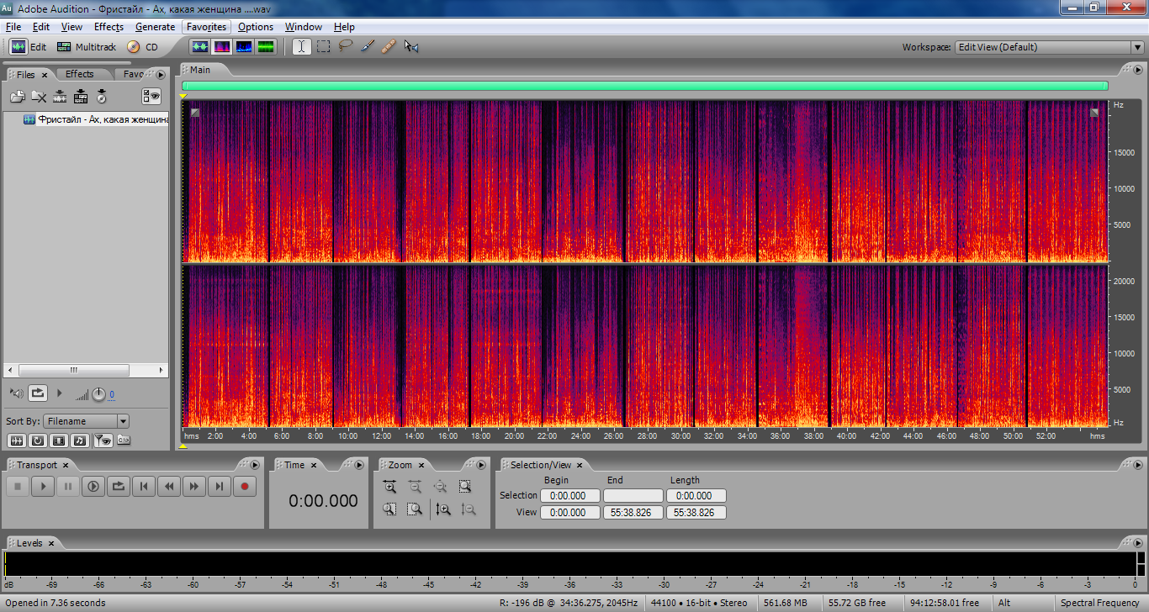This screenshot has width=1149, height=612.
Task: Open the Favorites menu
Action: 206,27
